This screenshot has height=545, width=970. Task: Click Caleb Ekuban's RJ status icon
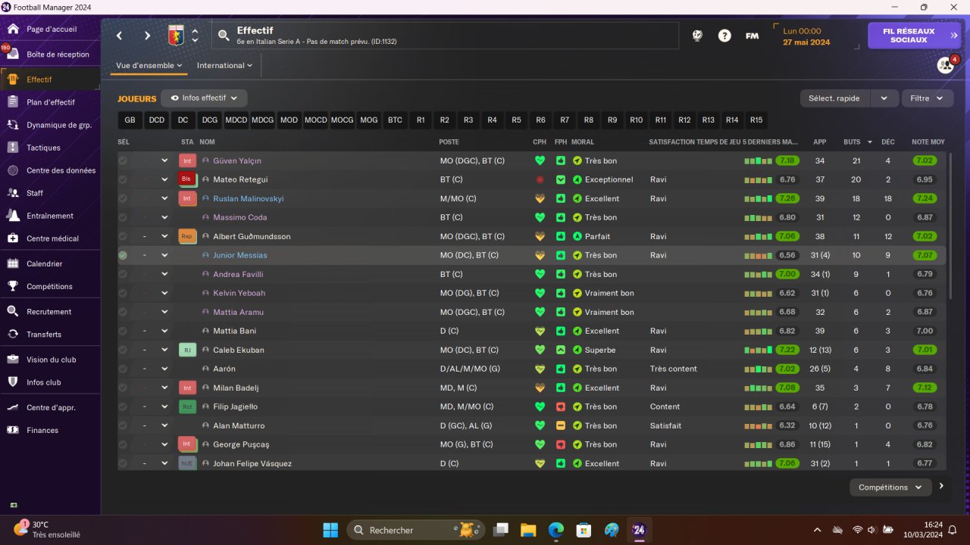tap(186, 350)
